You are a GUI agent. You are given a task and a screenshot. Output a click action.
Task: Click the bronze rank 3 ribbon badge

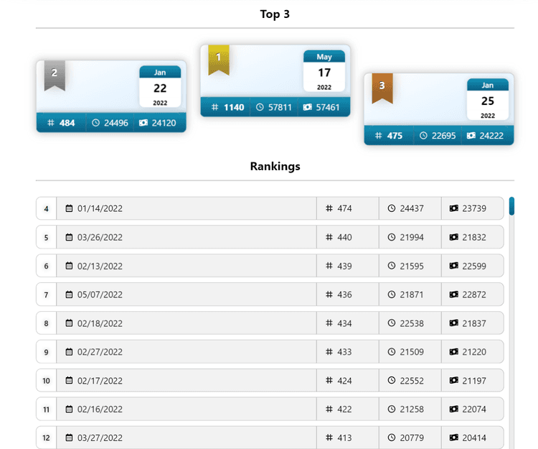pos(382,87)
